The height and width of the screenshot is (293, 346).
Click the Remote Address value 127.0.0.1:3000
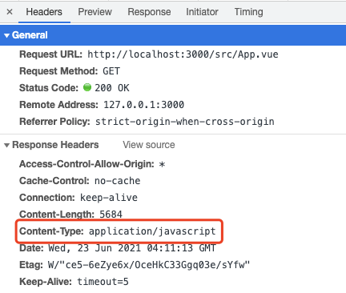(143, 105)
